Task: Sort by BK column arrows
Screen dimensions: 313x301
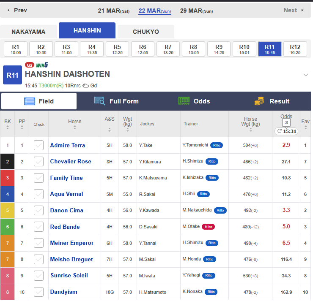Action: pos(8,127)
